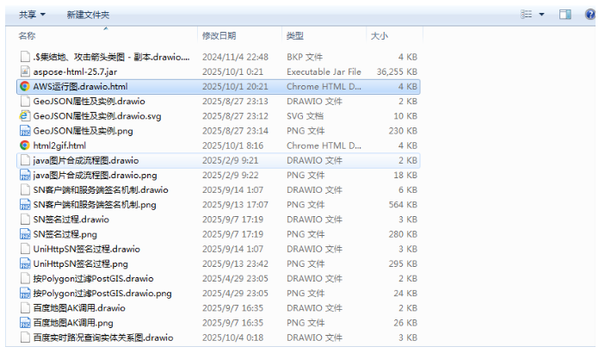This screenshot has width=599, height=353.
Task: Open the help question mark icon
Action: (x=590, y=15)
